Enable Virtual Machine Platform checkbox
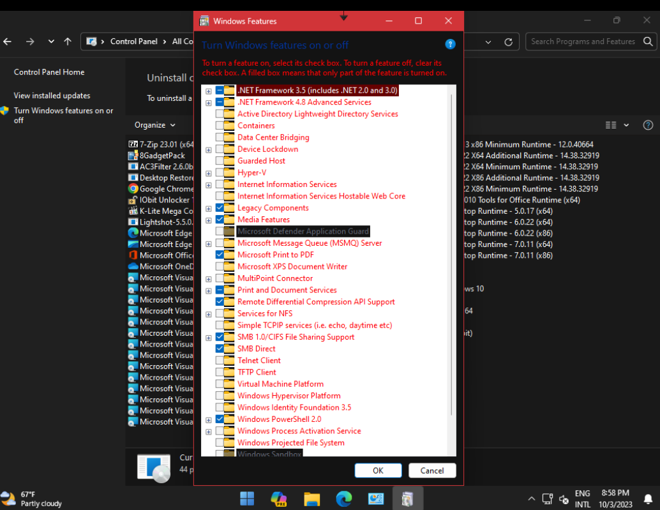This screenshot has width=660, height=510. 220,384
